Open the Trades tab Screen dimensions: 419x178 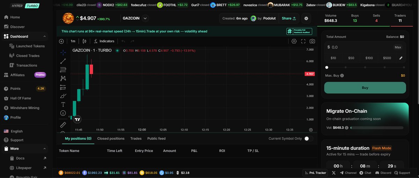tap(136, 138)
